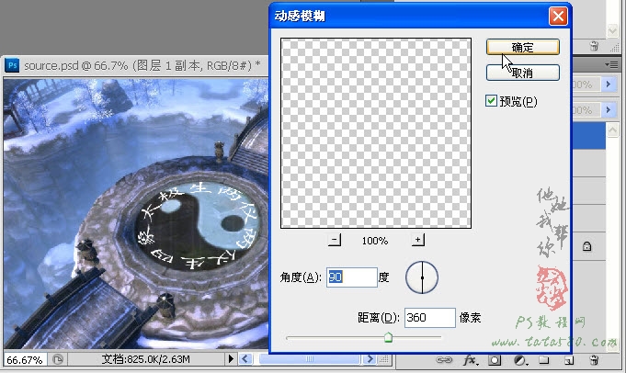Delete layer using bottom trash icon
The width and height of the screenshot is (626, 373).
(594, 360)
